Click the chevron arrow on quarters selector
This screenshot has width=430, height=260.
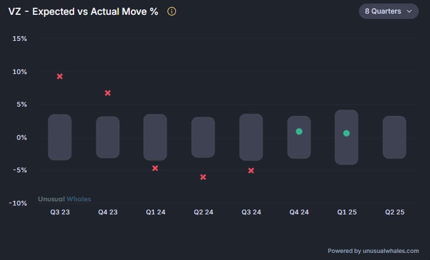[x=409, y=11]
